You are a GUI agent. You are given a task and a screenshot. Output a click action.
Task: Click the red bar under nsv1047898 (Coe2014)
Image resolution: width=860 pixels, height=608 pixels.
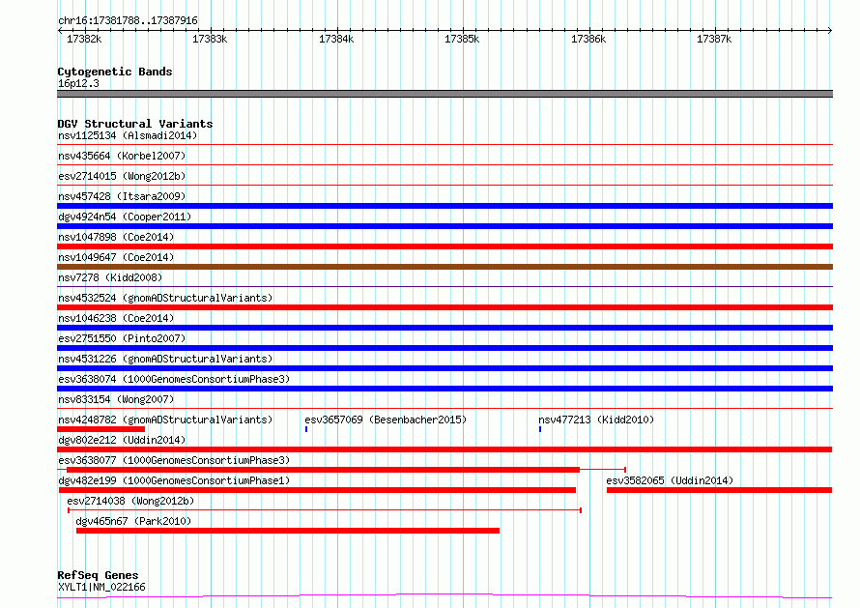pyautogui.click(x=444, y=246)
